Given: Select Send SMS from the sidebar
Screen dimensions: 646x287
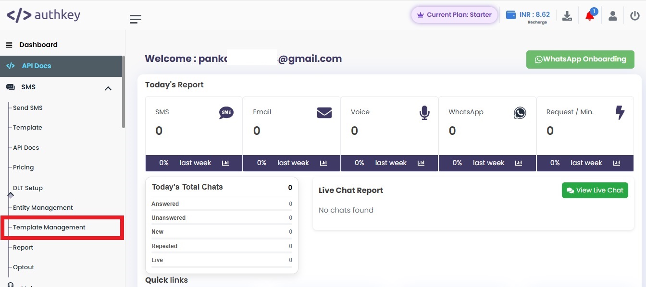Looking at the screenshot, I should tap(27, 108).
